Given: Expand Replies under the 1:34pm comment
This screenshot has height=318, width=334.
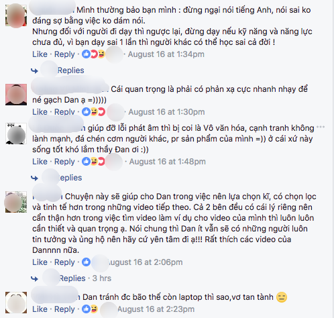Looking at the screenshot, I should (x=70, y=70).
